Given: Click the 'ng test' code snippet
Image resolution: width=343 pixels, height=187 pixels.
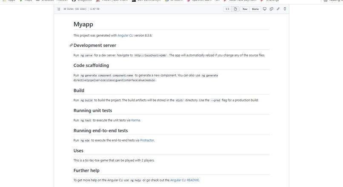Looking at the screenshot, I should pos(86,120).
